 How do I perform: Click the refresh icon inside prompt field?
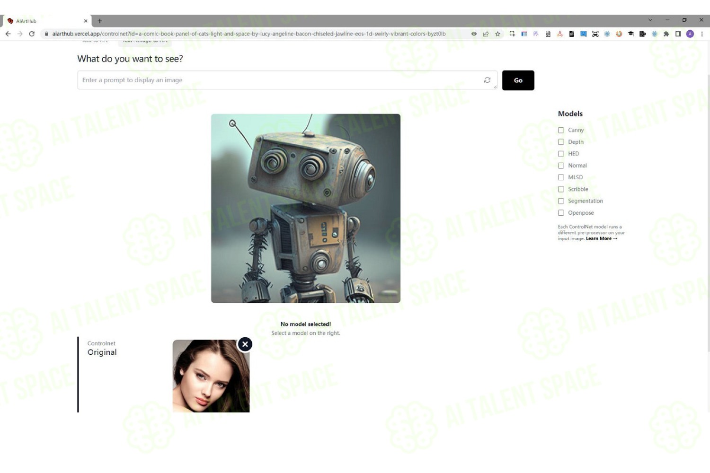click(x=487, y=80)
